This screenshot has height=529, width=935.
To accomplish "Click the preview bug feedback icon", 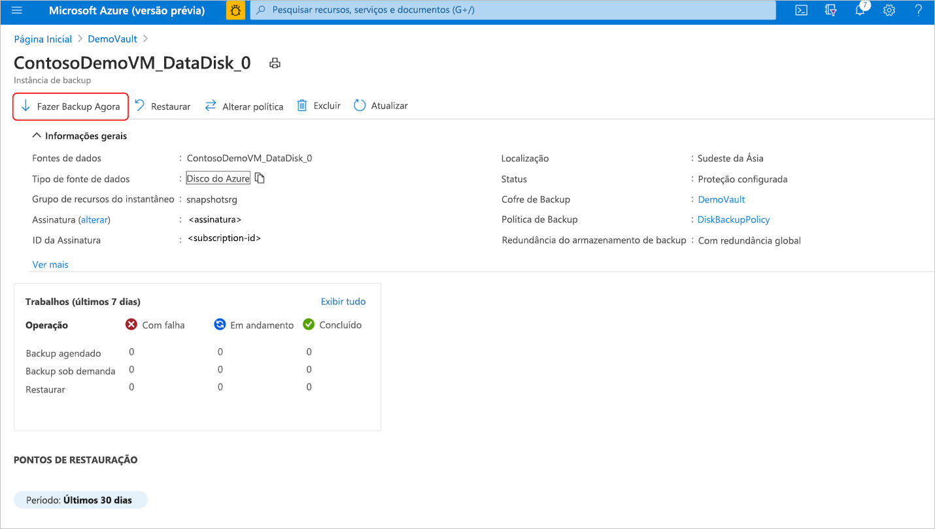I will pyautogui.click(x=235, y=10).
